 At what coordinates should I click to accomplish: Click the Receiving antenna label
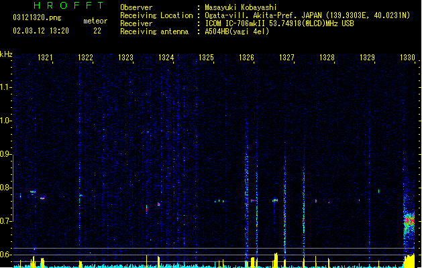point(154,31)
